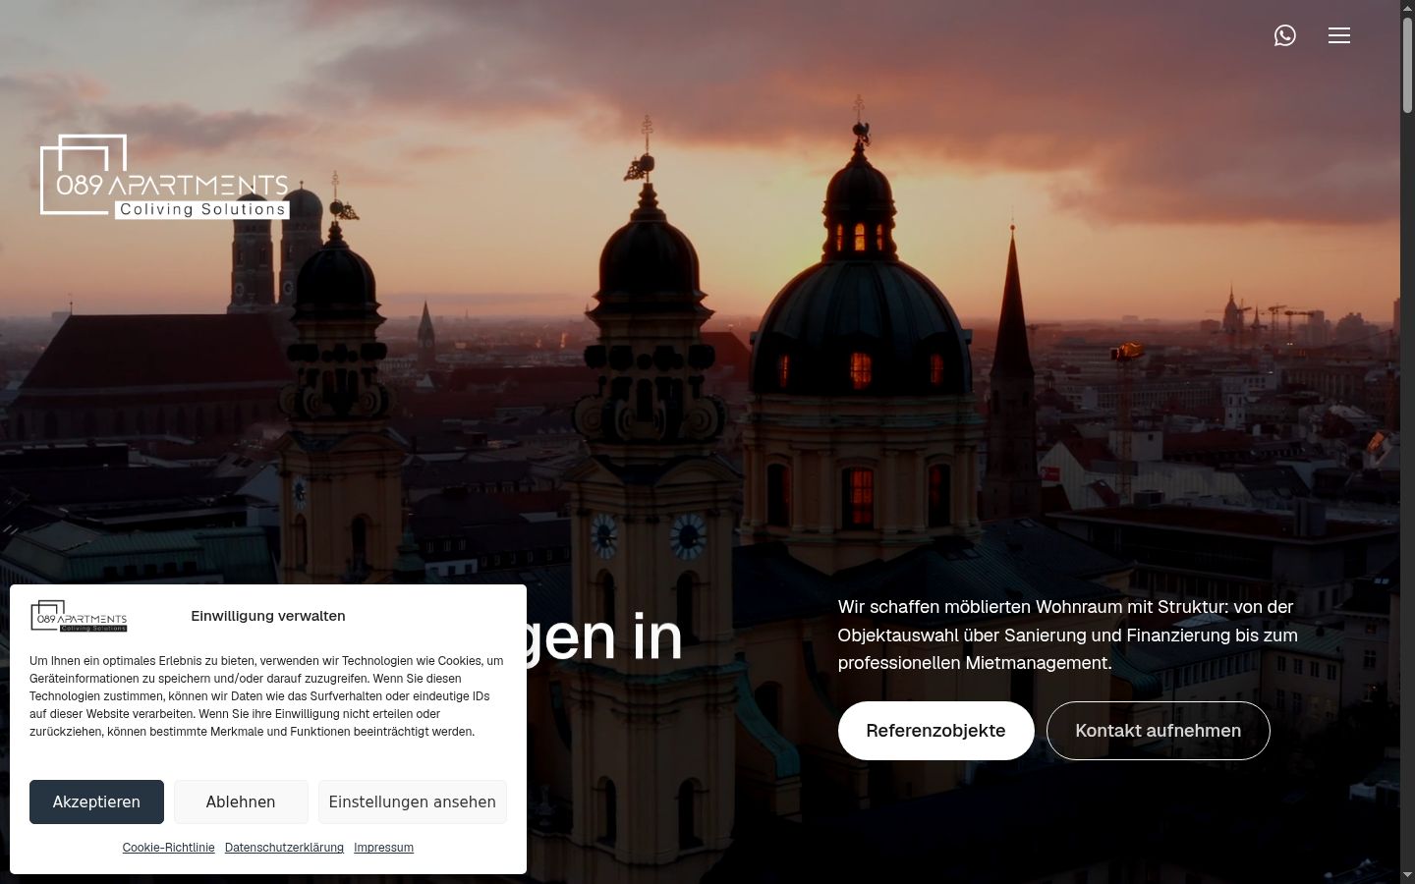
Task: Open the Datenschutzerklärung link
Action: (284, 848)
